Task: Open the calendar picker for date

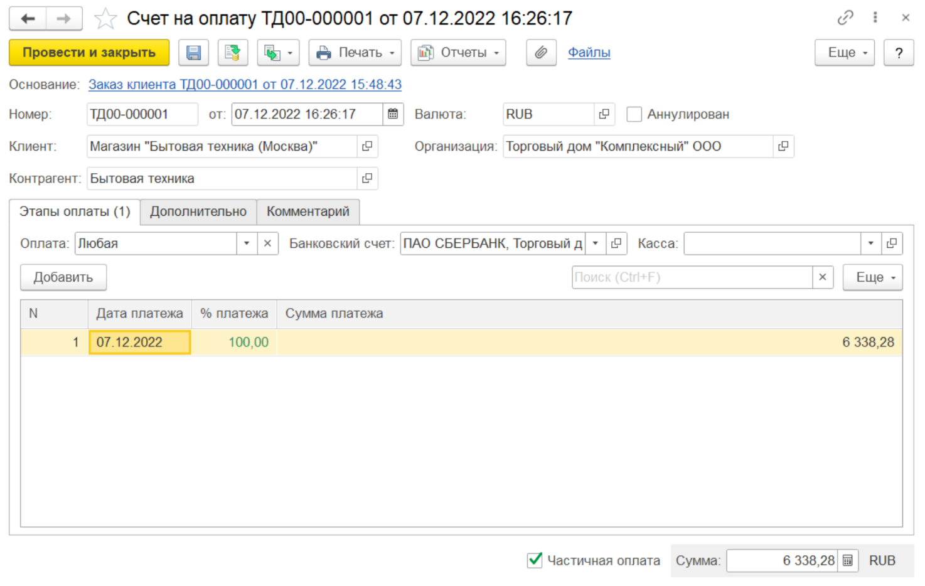Action: tap(393, 114)
